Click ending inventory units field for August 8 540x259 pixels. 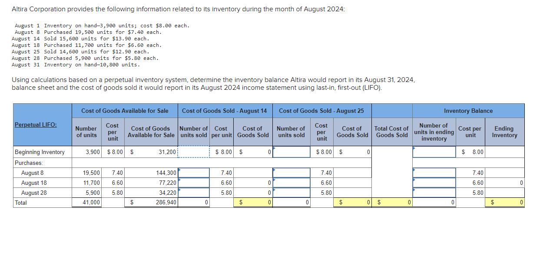[x=434, y=173]
